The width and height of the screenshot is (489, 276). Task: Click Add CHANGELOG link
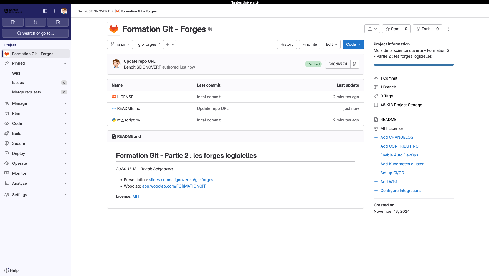point(397,137)
